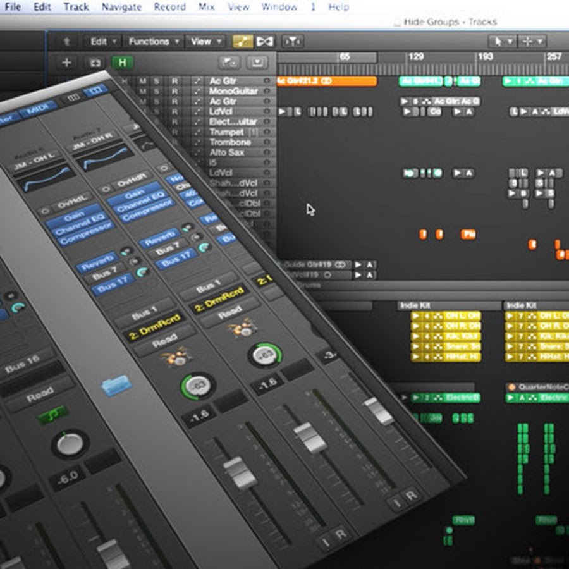Click the Trumpet track's instrument icon

(x=197, y=132)
